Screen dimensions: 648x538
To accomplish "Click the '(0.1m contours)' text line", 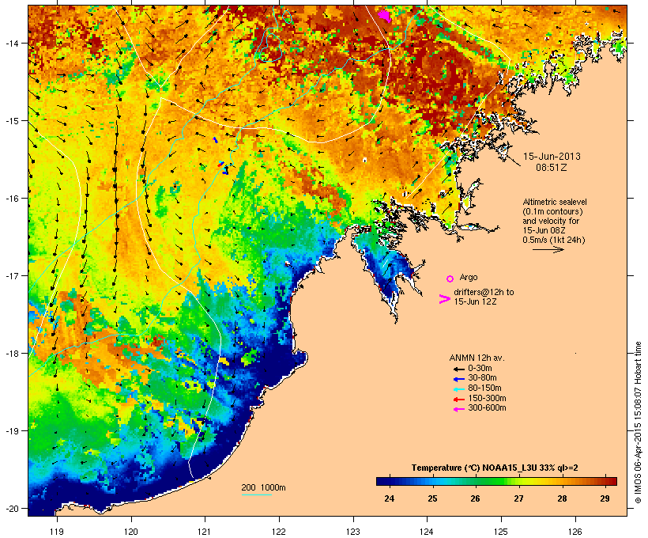I will (x=553, y=211).
